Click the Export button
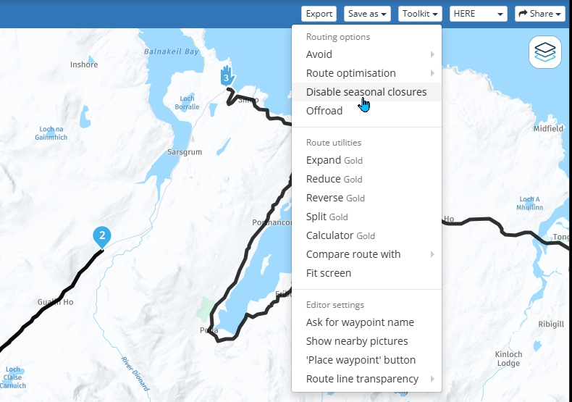Viewport: 572px width, 402px height. click(x=319, y=14)
